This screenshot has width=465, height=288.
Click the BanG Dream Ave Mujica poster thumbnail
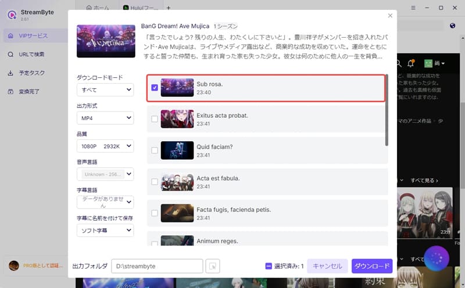106,41
